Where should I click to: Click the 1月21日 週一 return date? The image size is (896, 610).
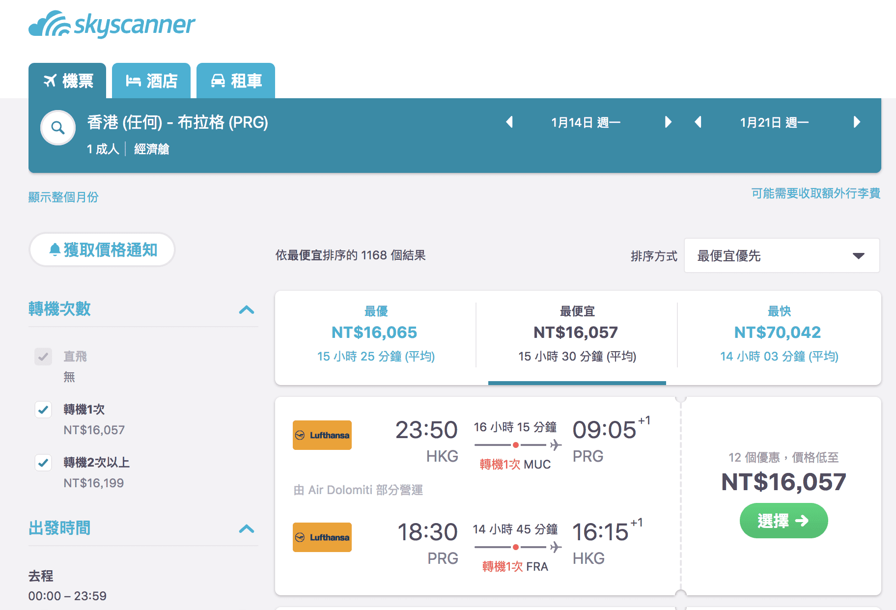[x=774, y=122]
